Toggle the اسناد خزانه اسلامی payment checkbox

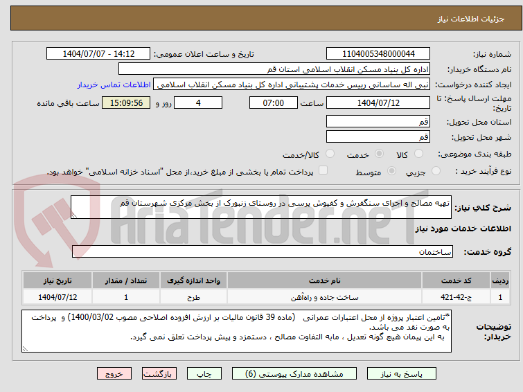pos(323,170)
